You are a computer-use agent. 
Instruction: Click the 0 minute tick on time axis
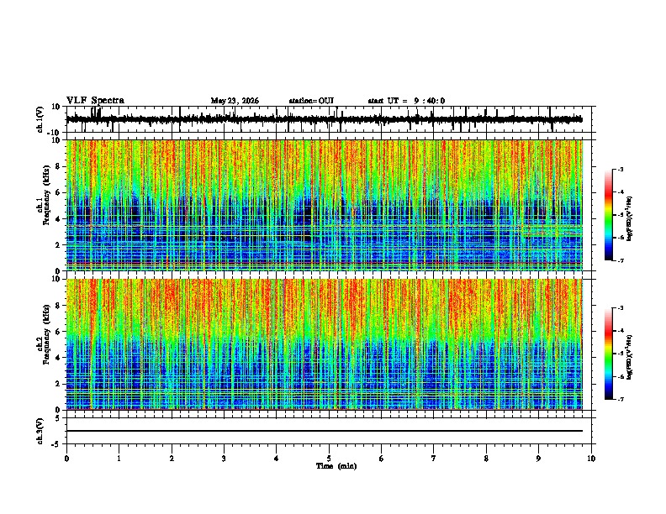coord(66,459)
